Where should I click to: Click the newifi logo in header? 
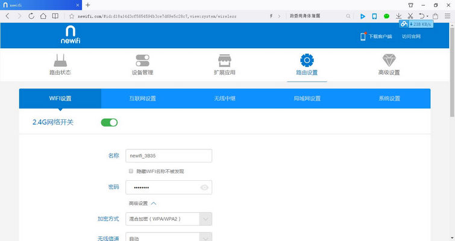point(71,34)
